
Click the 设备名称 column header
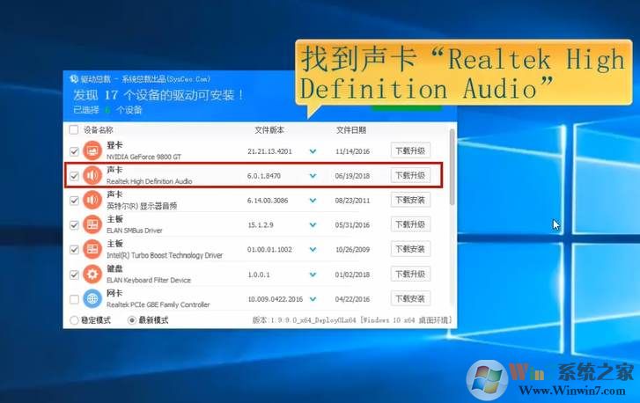[99, 130]
